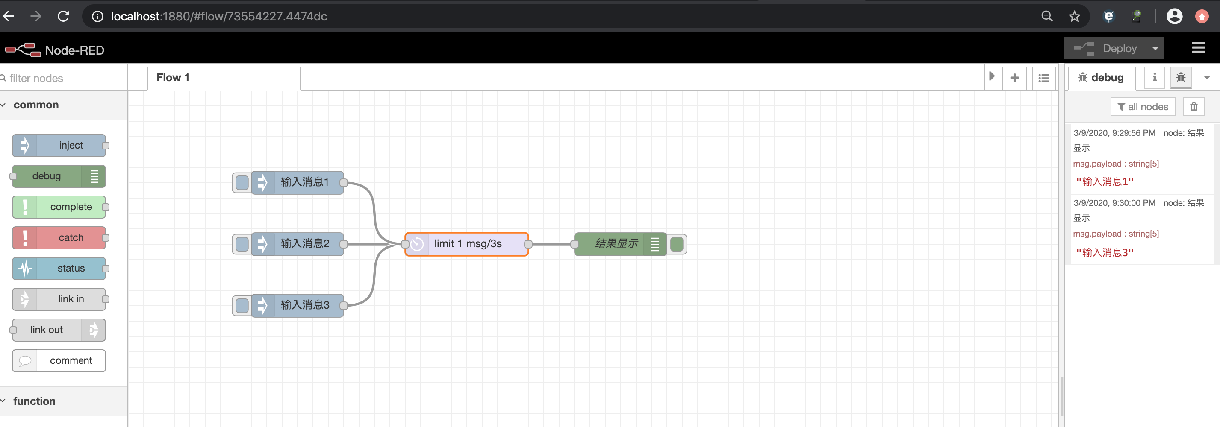Select the Flow 1 tab

(x=224, y=78)
